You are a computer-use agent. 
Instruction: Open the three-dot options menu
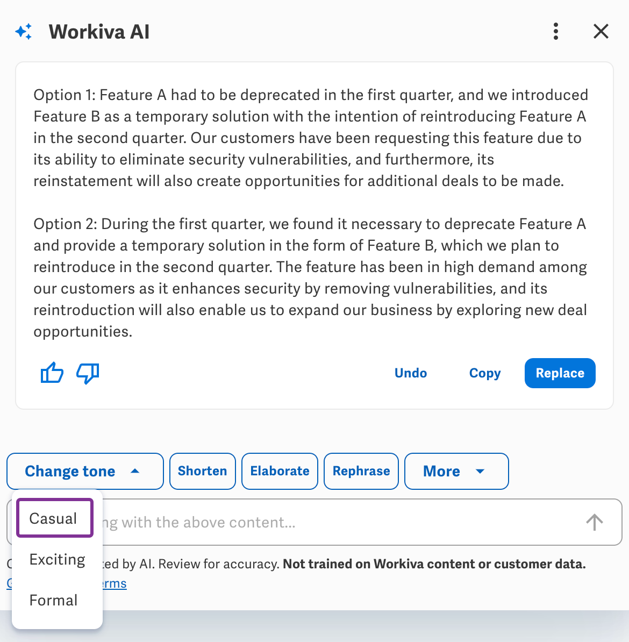tap(556, 32)
